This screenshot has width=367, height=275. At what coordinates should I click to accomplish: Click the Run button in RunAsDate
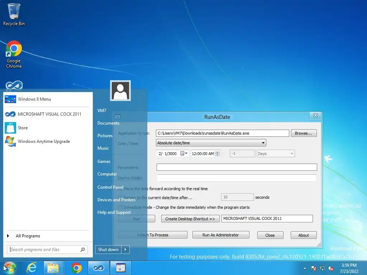coord(137,219)
